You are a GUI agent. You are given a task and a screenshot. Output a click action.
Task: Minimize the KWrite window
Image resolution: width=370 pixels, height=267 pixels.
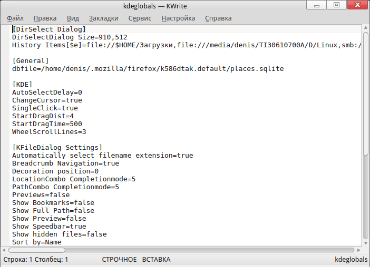tap(316, 5)
